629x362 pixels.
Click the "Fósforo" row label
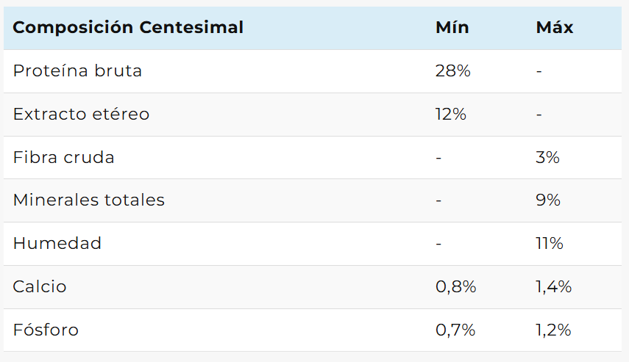pos(46,330)
